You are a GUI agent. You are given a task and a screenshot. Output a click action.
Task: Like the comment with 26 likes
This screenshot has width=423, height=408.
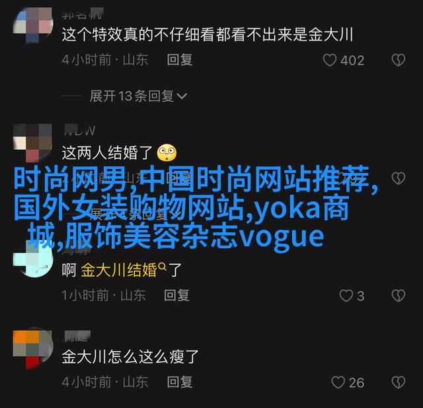pos(338,382)
